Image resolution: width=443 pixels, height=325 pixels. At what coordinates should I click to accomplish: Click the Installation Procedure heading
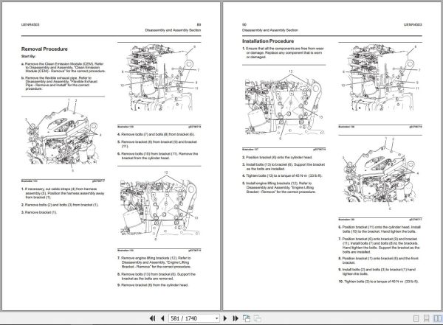(x=268, y=41)
